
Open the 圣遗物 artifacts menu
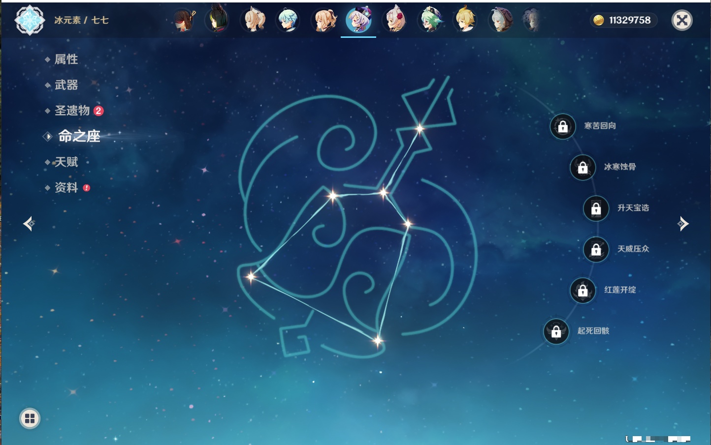coord(72,111)
